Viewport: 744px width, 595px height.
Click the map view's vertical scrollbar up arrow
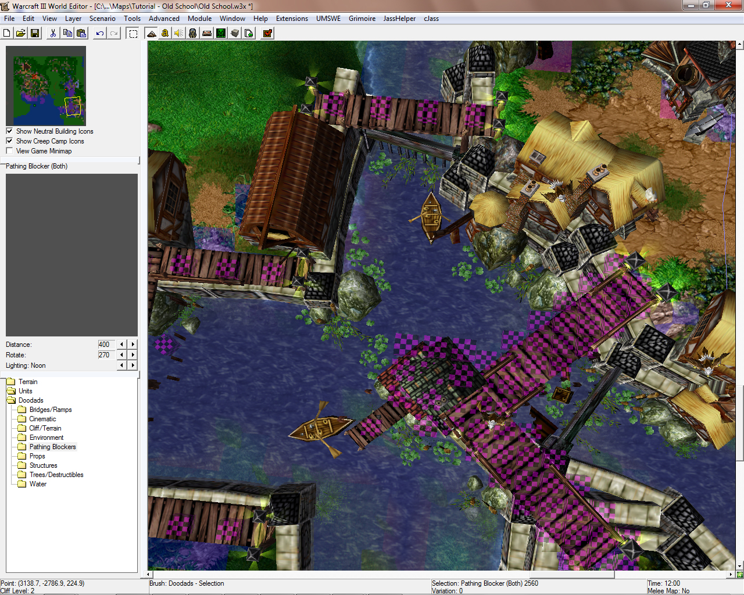(x=739, y=44)
